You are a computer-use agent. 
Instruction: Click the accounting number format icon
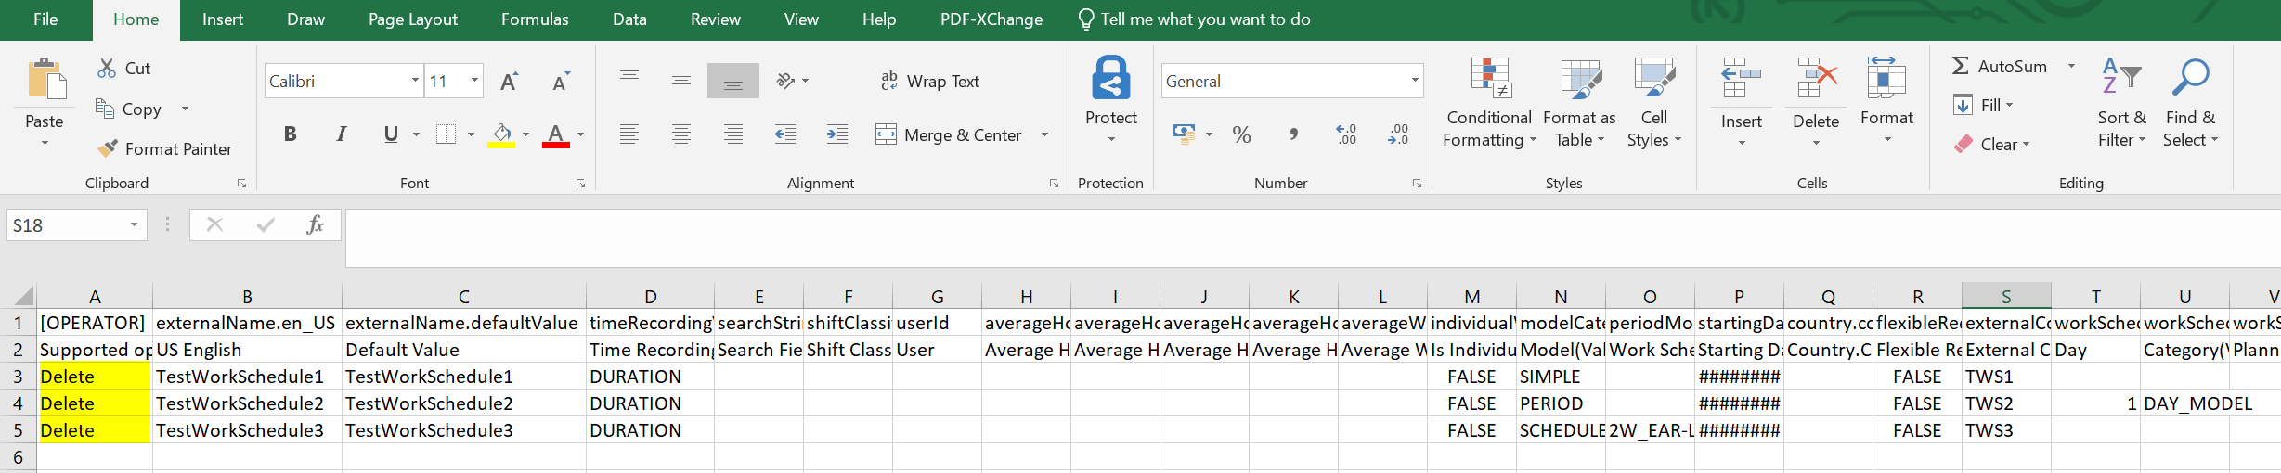point(1184,134)
